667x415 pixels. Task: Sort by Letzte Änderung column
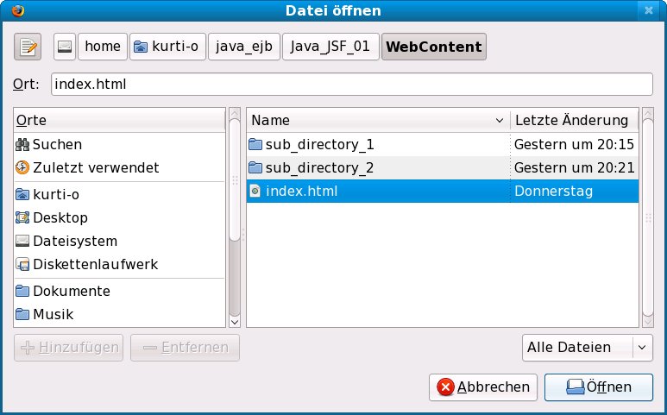click(x=571, y=120)
